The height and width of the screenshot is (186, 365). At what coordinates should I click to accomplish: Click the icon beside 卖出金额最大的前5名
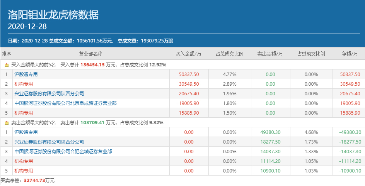(x=7, y=123)
